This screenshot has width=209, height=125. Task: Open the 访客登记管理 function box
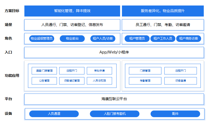pos(72,81)
